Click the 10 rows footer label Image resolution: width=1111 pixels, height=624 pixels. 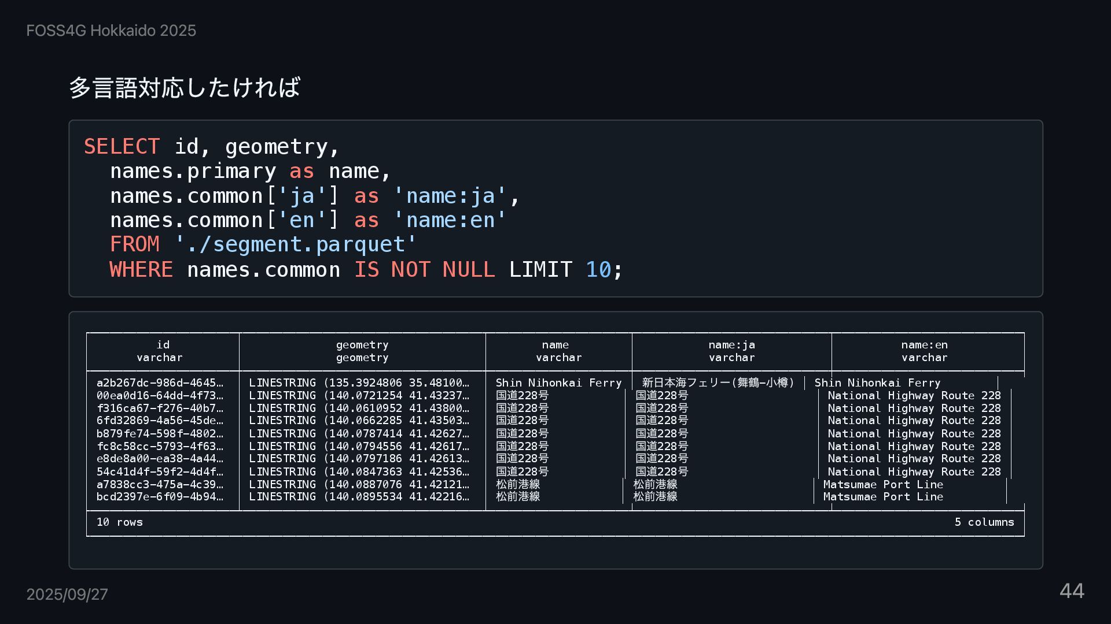[120, 522]
